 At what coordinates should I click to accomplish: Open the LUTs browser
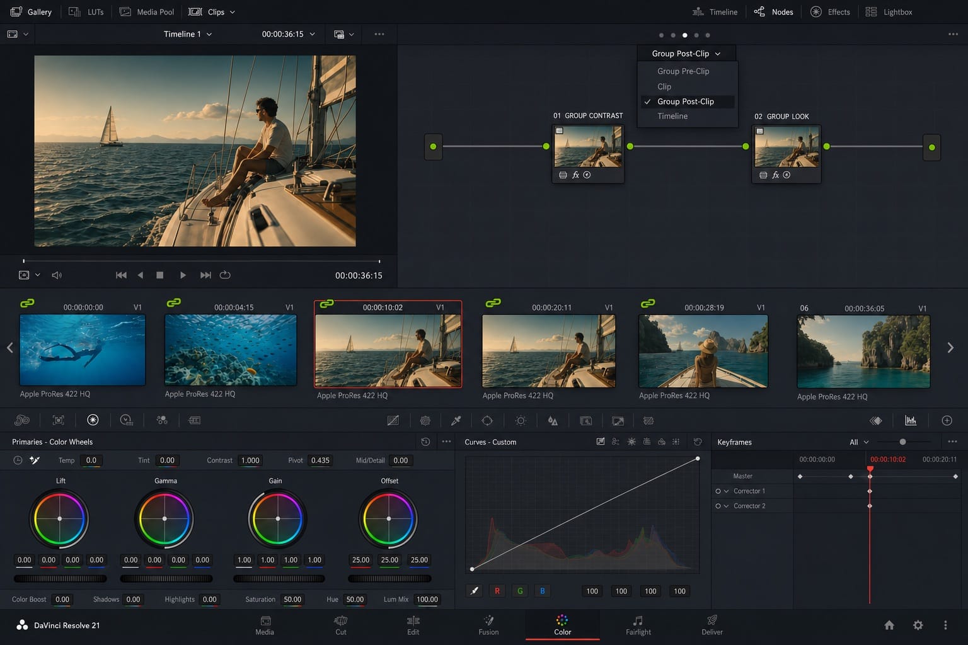(86, 12)
